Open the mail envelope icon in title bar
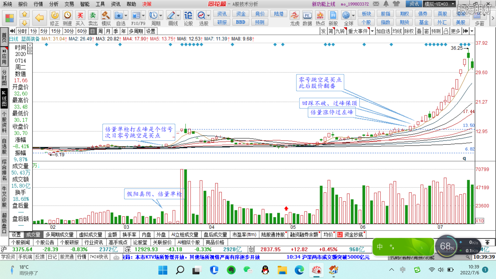Image resolution: width=496 pixels, height=279 pixels. (x=376, y=4)
